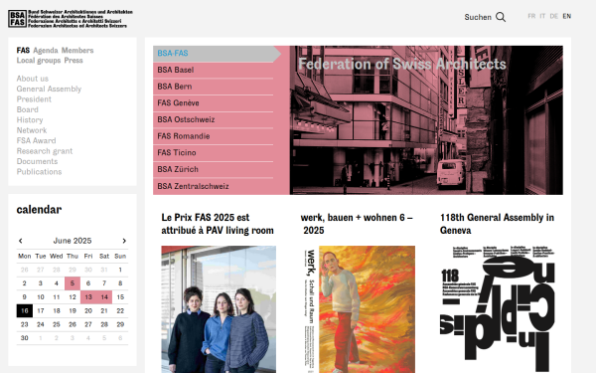Open the Local groups menu item
The height and width of the screenshot is (373, 596).
pyautogui.click(x=39, y=60)
